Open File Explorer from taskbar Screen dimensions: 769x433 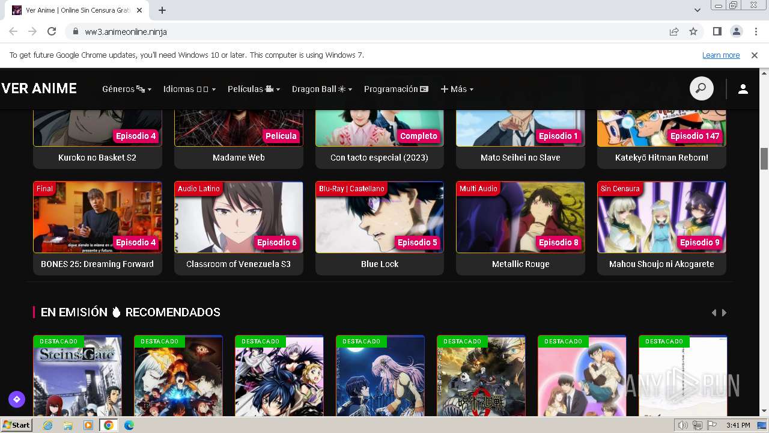[x=68, y=425]
